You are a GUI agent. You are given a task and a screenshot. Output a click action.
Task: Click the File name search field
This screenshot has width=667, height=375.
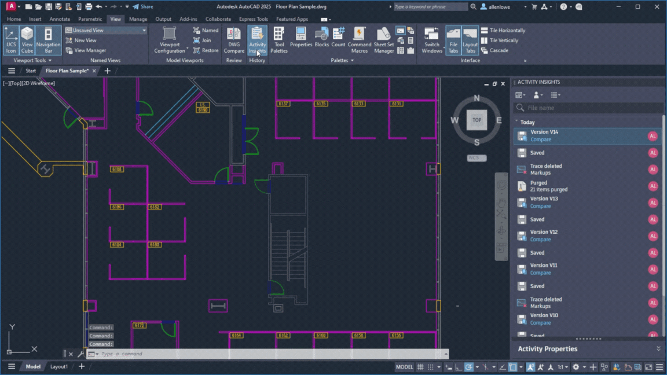(x=588, y=108)
